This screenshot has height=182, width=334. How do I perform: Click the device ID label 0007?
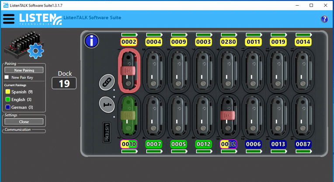(154, 144)
